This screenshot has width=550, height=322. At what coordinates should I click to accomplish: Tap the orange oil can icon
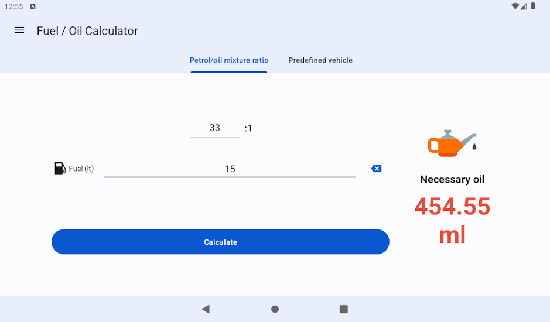pos(452,143)
